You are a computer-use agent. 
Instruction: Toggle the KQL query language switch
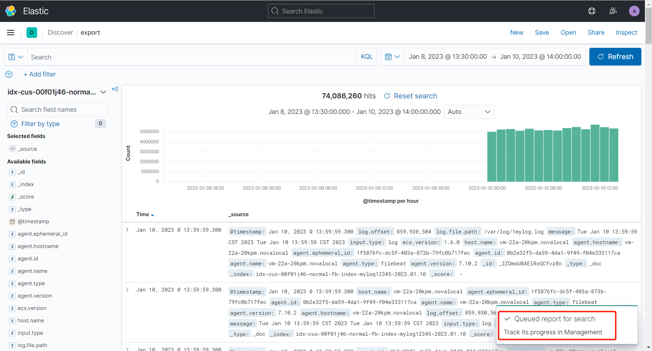pyautogui.click(x=367, y=57)
